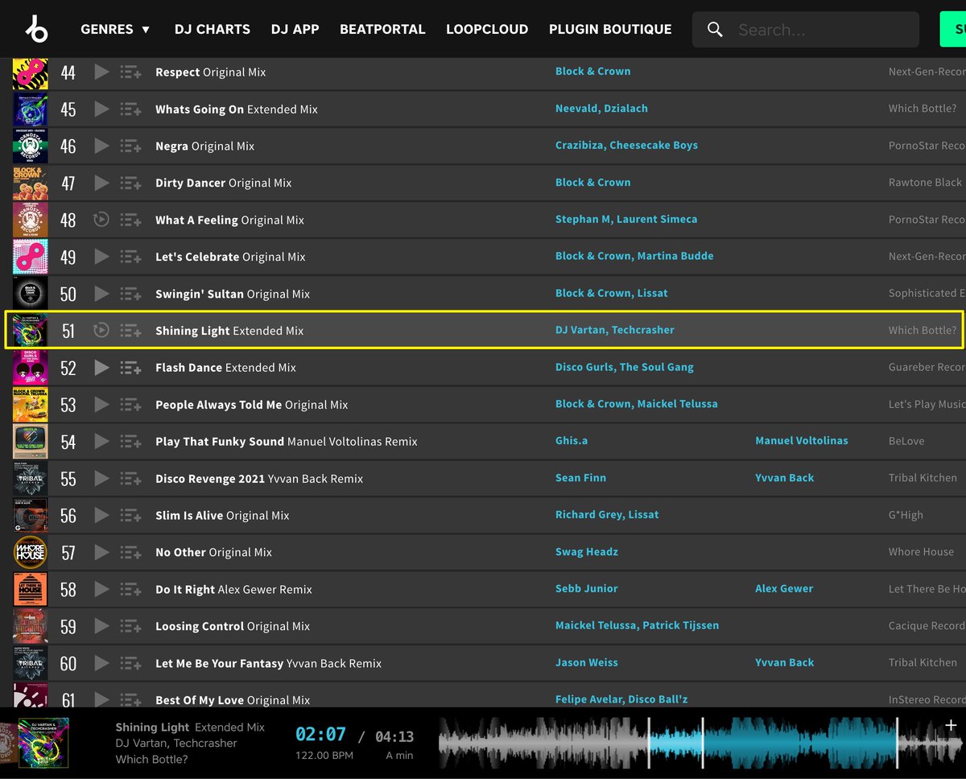Screen dimensions: 966x779
Task: Play track 47 Dirty Dancer
Action: (101, 183)
